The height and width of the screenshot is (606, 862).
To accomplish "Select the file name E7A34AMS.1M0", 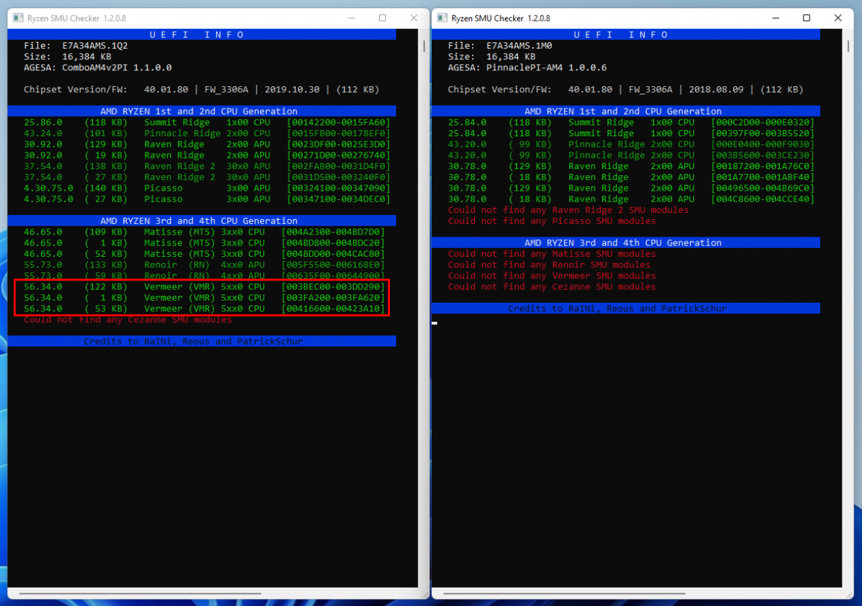I will [x=519, y=46].
